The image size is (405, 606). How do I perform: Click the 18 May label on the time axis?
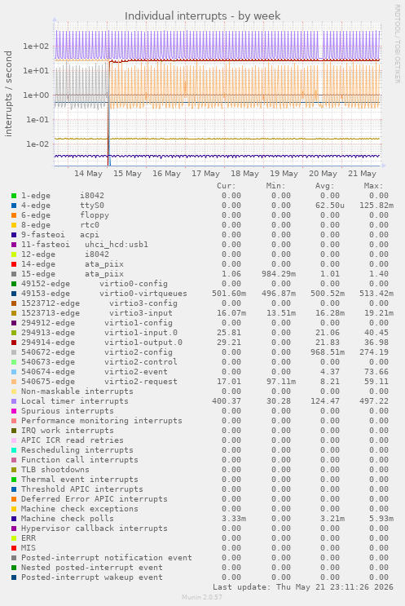coord(244,174)
